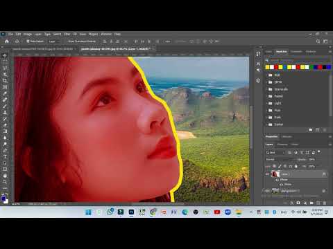Image resolution: width=333 pixels, height=249 pixels.
Task: Open the Filter menu
Action: [x=67, y=34]
